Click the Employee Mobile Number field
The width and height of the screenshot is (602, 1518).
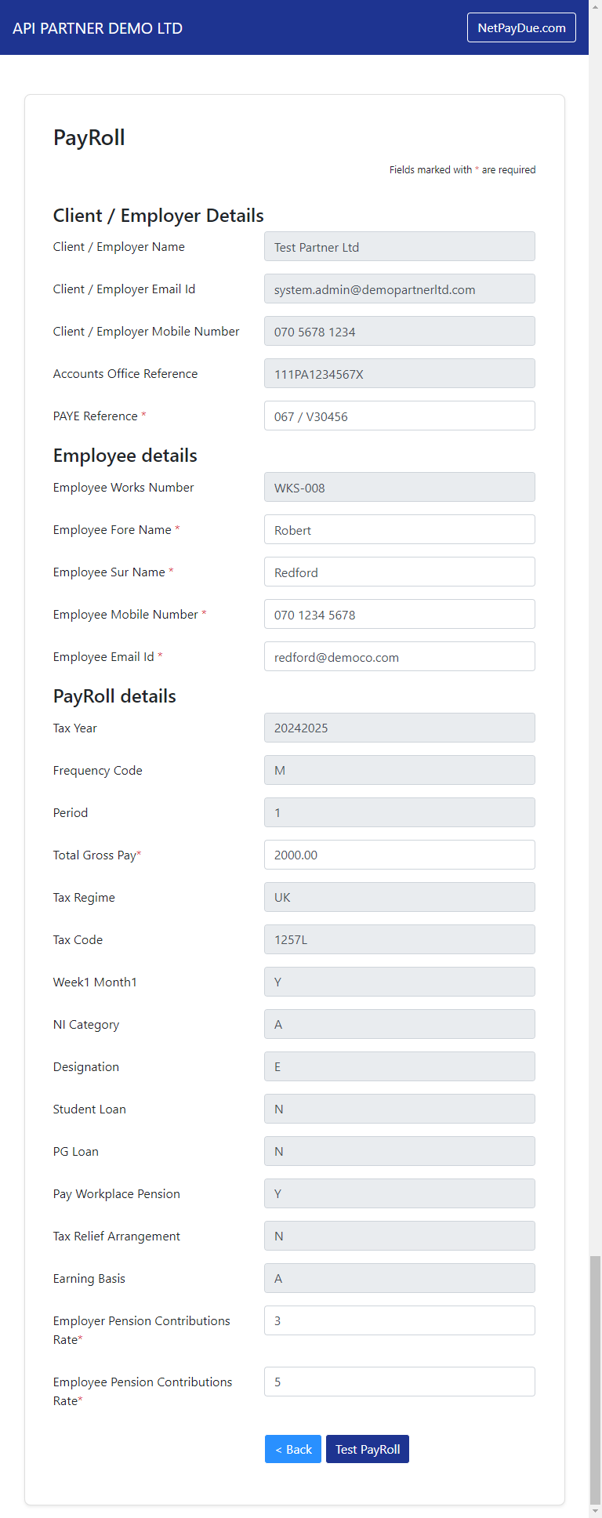tap(400, 614)
